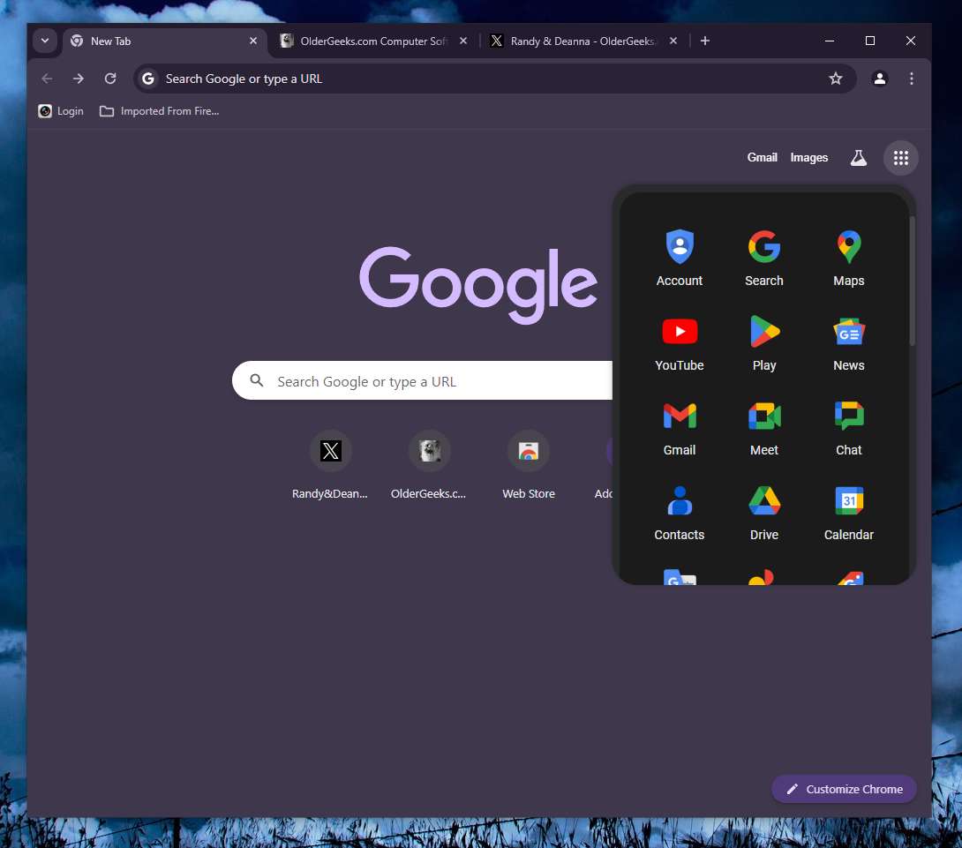Open new tab with plus button
962x848 pixels.
[705, 41]
